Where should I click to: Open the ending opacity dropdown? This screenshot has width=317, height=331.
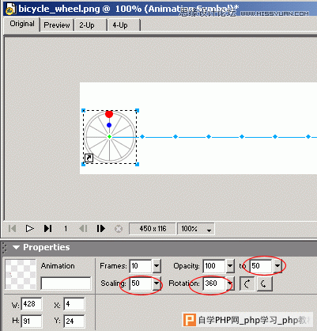tap(277, 266)
